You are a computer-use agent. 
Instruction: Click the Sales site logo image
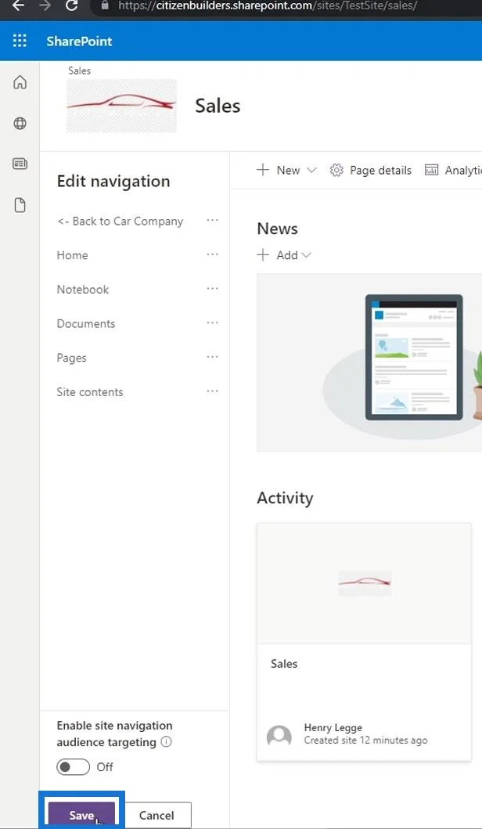(x=121, y=106)
